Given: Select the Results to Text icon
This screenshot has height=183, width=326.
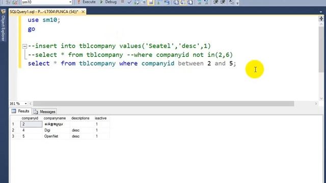Looking at the screenshot, I should pos(176,2).
